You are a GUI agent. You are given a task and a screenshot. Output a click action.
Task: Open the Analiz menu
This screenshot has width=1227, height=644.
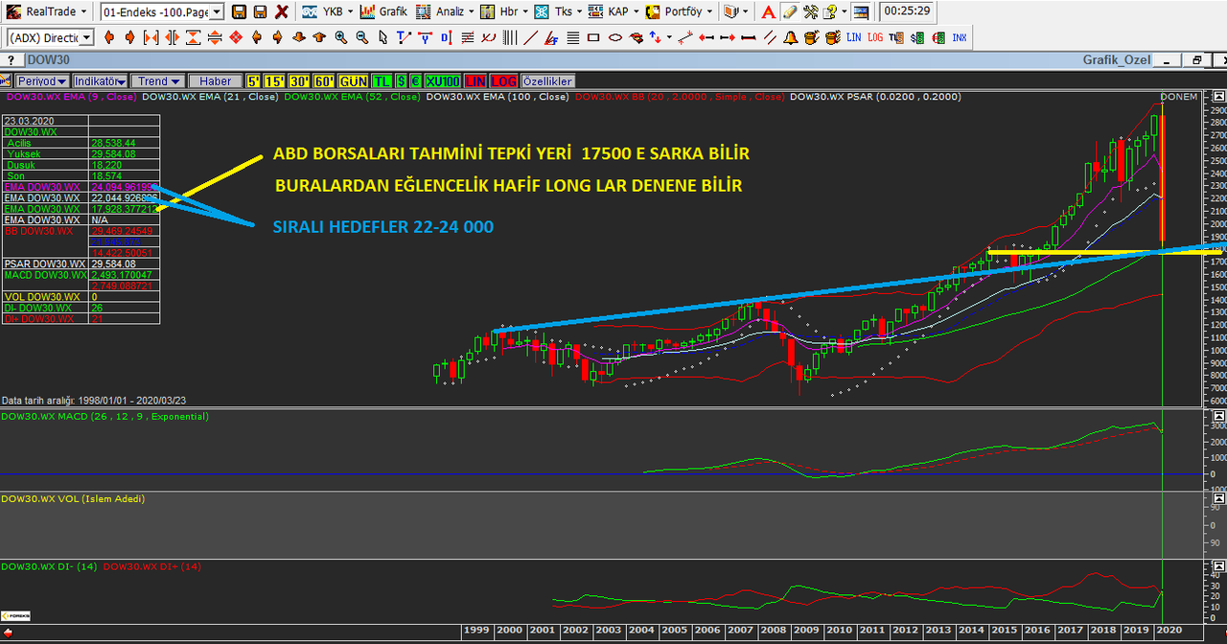coord(445,11)
